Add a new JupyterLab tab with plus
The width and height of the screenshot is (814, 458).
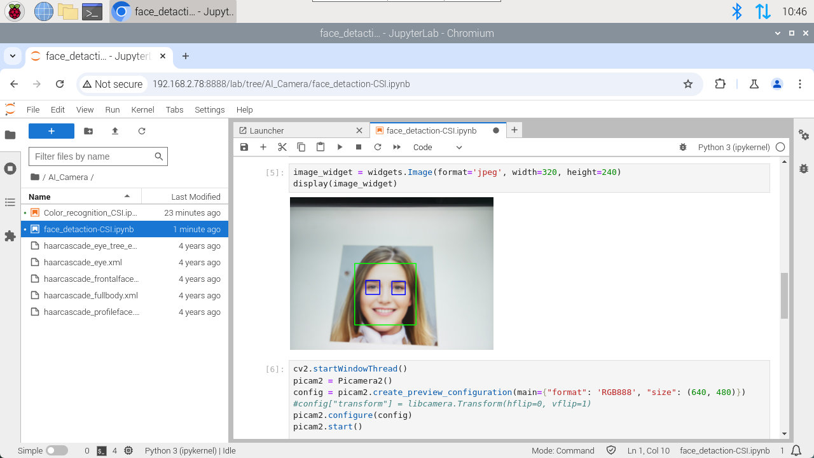point(514,130)
